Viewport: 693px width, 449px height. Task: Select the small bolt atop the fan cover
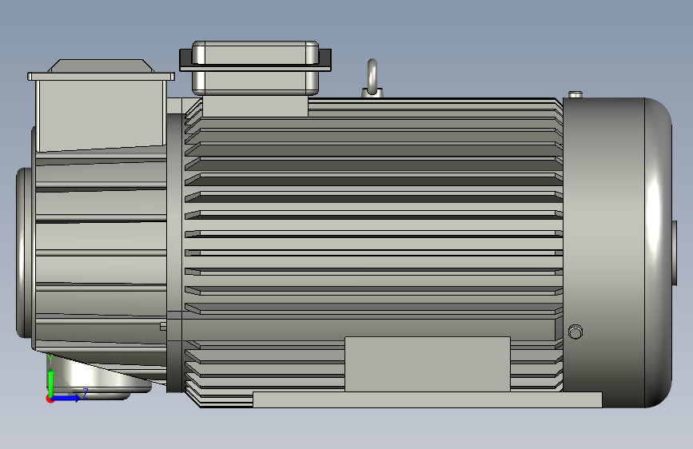[575, 94]
